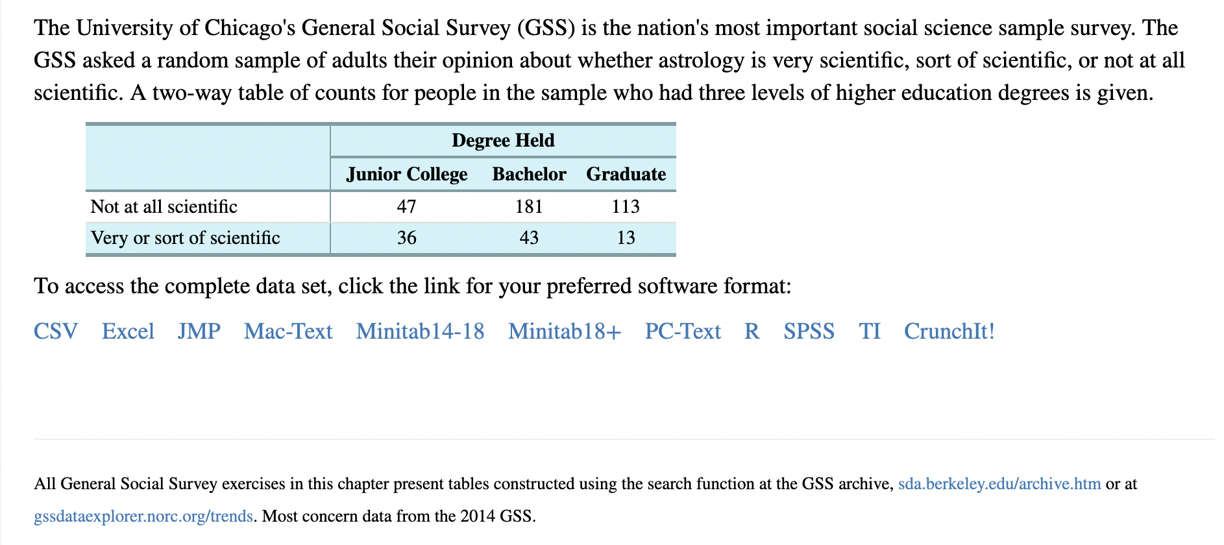
Task: Open the JMP data file link
Action: pyautogui.click(x=199, y=331)
